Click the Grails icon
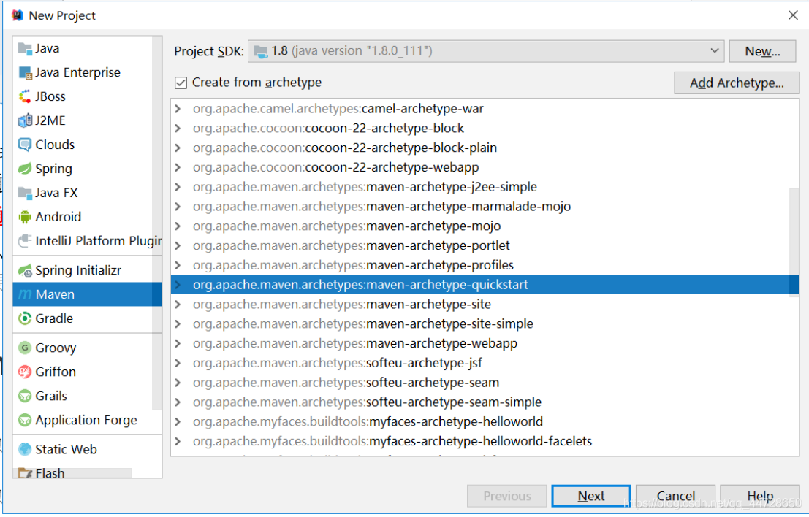Image resolution: width=809 pixels, height=517 pixels. [25, 397]
